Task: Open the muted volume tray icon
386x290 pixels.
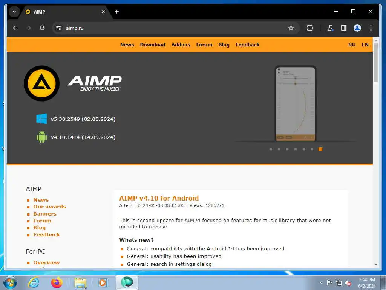Action: pyautogui.click(x=348, y=283)
